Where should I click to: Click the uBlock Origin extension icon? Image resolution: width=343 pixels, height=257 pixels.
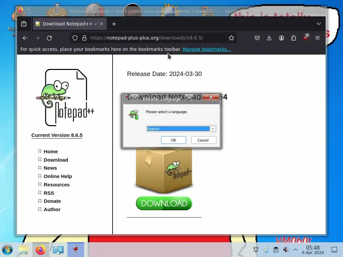click(305, 37)
